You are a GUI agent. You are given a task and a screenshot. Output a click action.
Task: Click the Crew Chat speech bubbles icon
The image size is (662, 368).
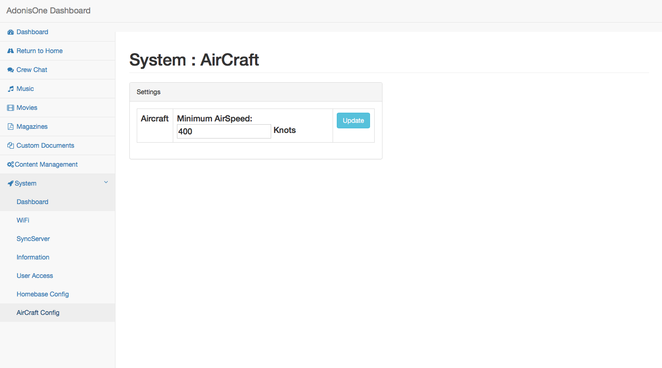11,70
